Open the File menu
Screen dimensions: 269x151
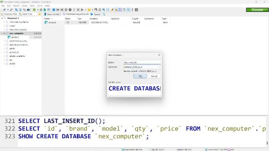3,5
